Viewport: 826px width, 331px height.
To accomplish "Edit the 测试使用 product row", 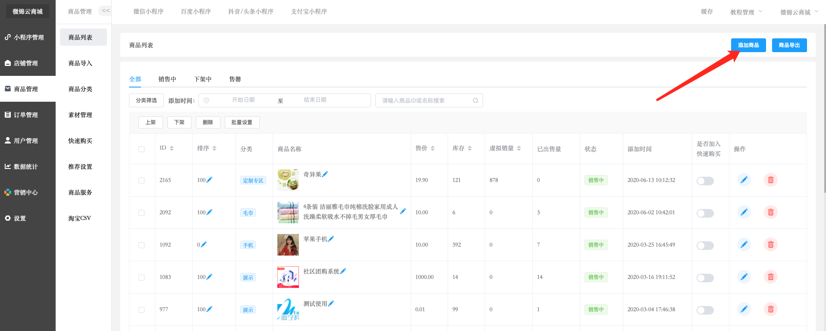I will tap(744, 309).
